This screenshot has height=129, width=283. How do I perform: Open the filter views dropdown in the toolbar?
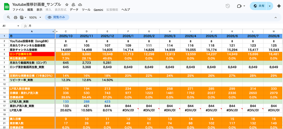tap(23, 17)
